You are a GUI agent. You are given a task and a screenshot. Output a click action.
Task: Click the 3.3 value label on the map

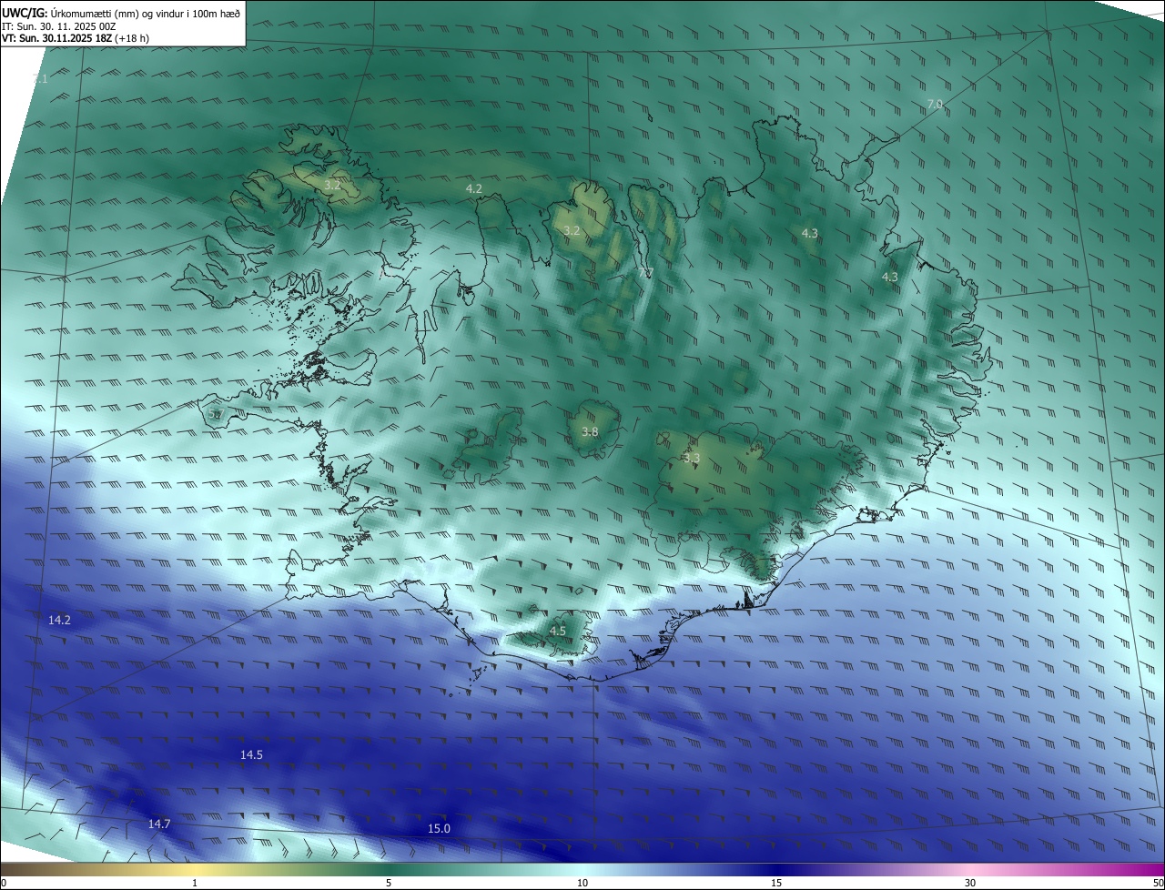691,458
